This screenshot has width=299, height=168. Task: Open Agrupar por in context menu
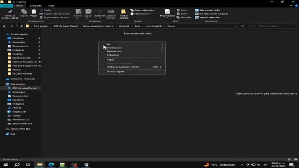(132, 51)
